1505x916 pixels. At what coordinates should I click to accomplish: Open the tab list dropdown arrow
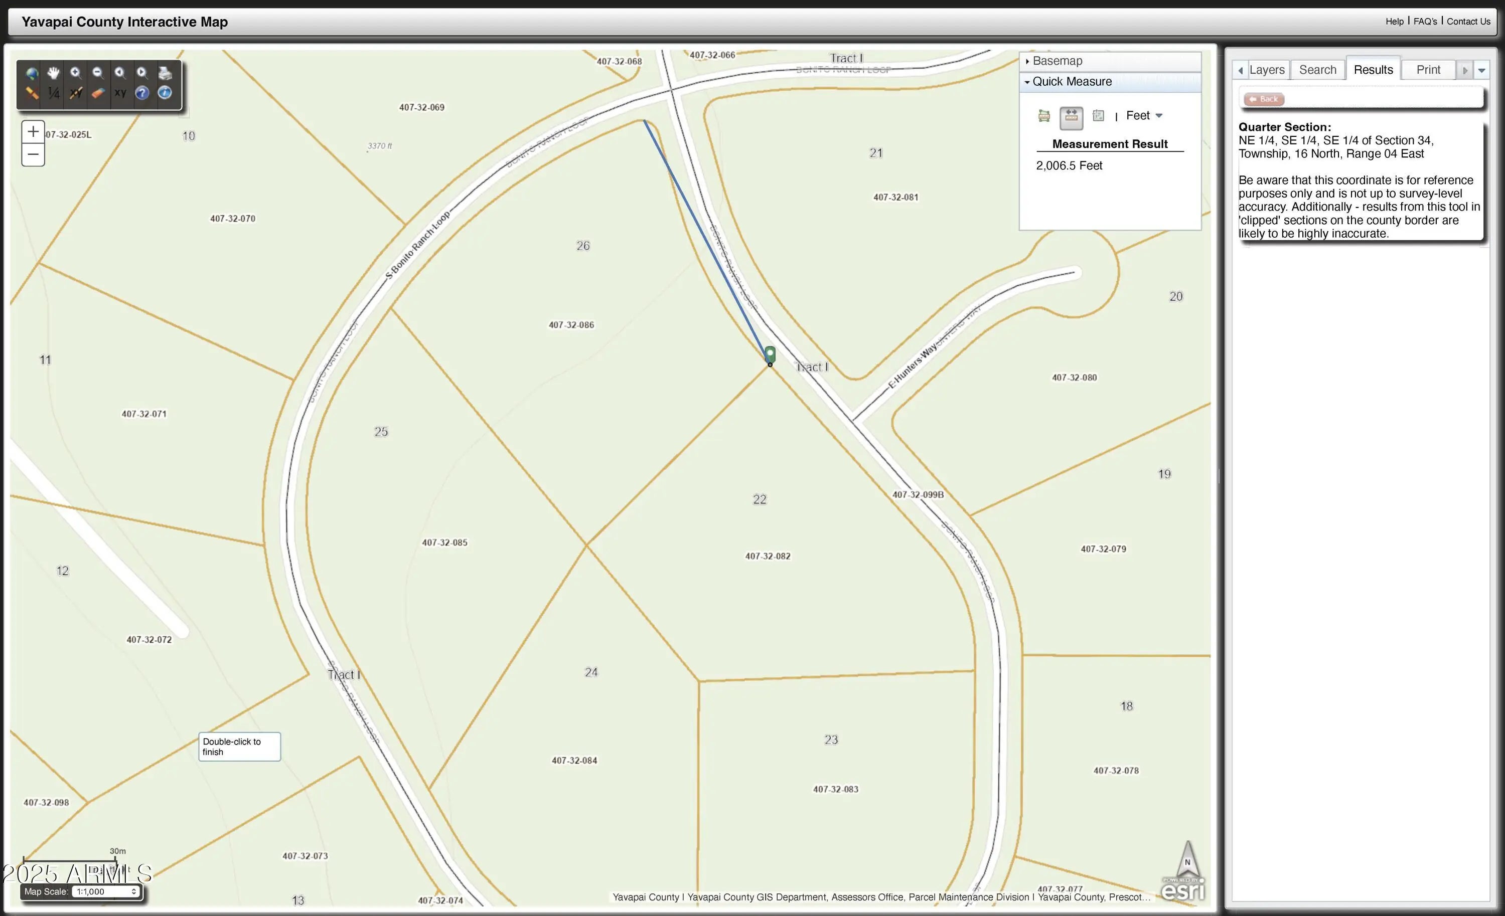(x=1481, y=70)
